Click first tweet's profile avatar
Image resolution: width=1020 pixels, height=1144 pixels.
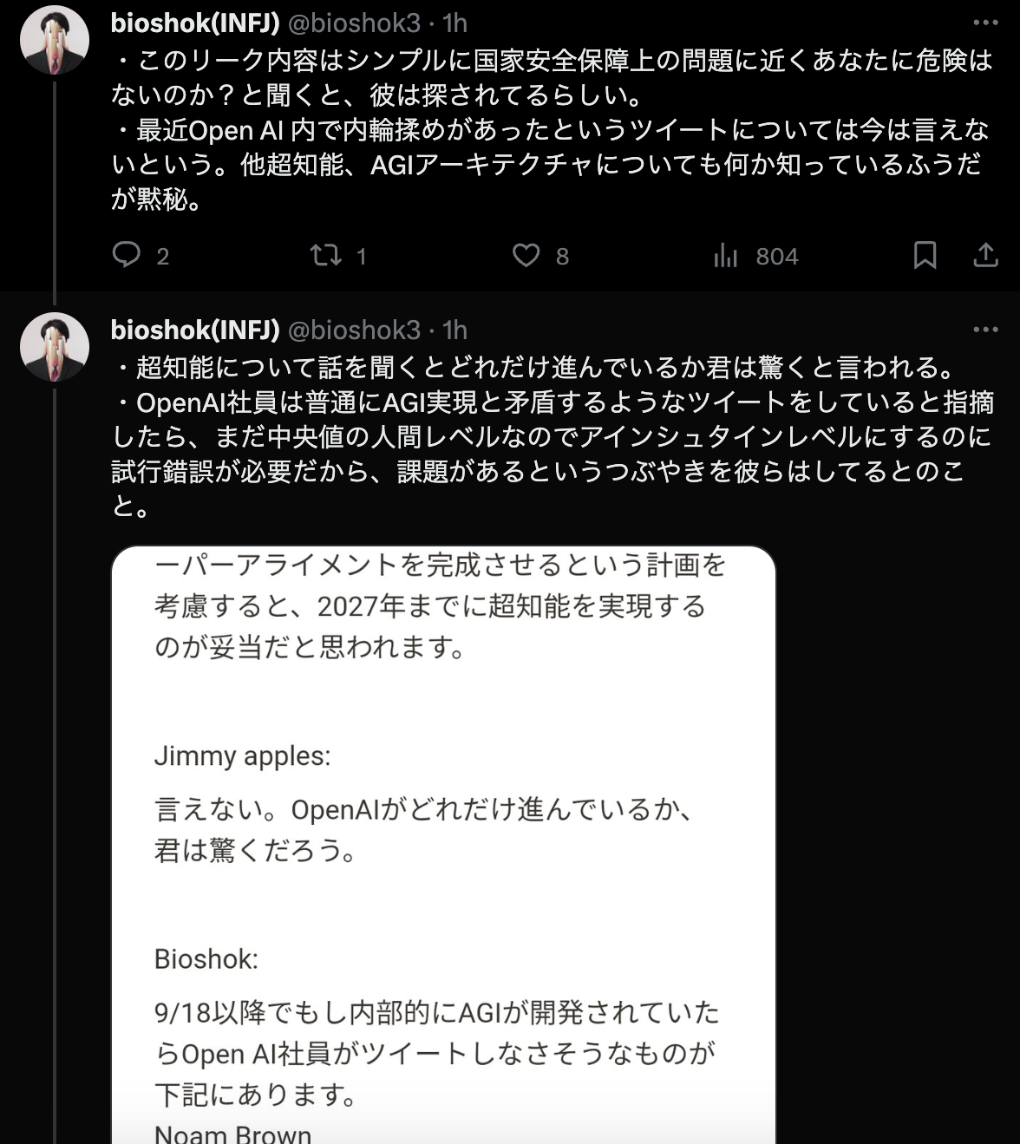point(55,40)
